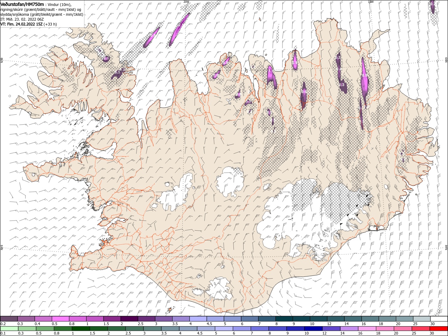
Task: Select the top-row 4.5 periwinkle swatch
Action: tap(215, 319)
